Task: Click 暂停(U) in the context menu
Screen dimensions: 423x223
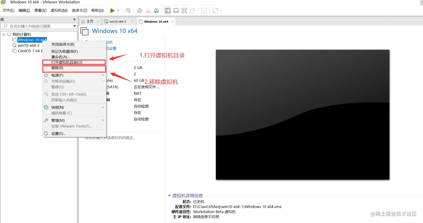Action: click(x=74, y=87)
